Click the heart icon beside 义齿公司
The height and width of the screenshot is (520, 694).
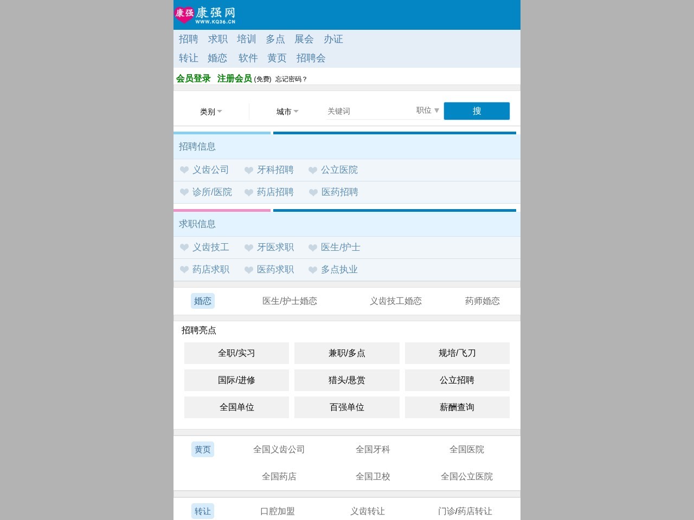184,170
